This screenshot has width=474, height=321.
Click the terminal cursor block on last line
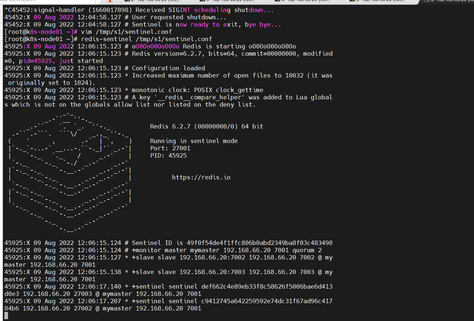coord(6,316)
